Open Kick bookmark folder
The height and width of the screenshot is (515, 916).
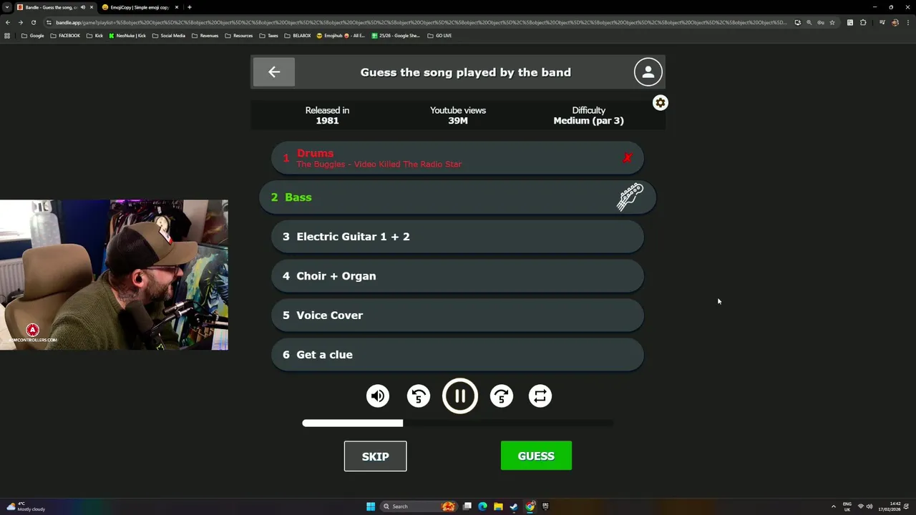[94, 36]
